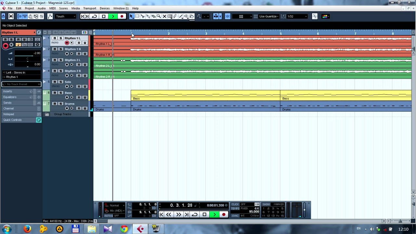Click the Snap to Zero Crossing icon
The height and width of the screenshot is (234, 416).
click(315, 16)
